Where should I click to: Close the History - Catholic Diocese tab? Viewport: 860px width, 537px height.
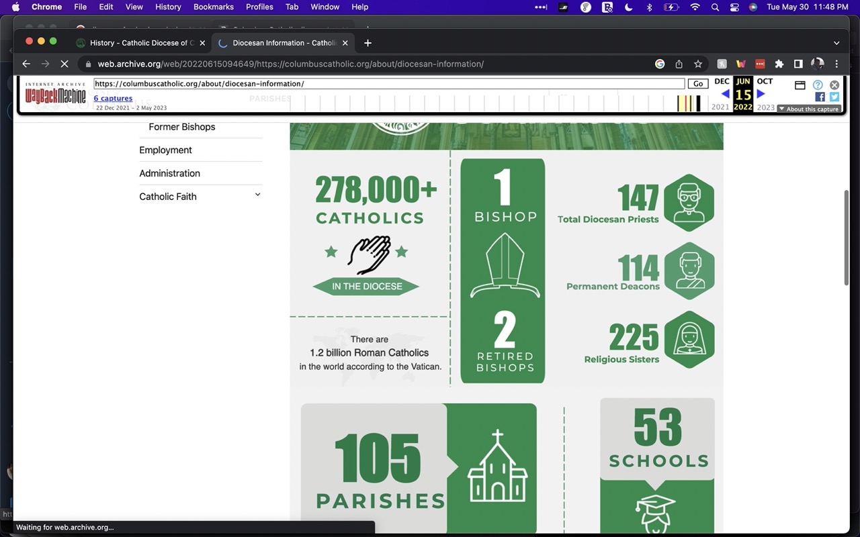(202, 43)
